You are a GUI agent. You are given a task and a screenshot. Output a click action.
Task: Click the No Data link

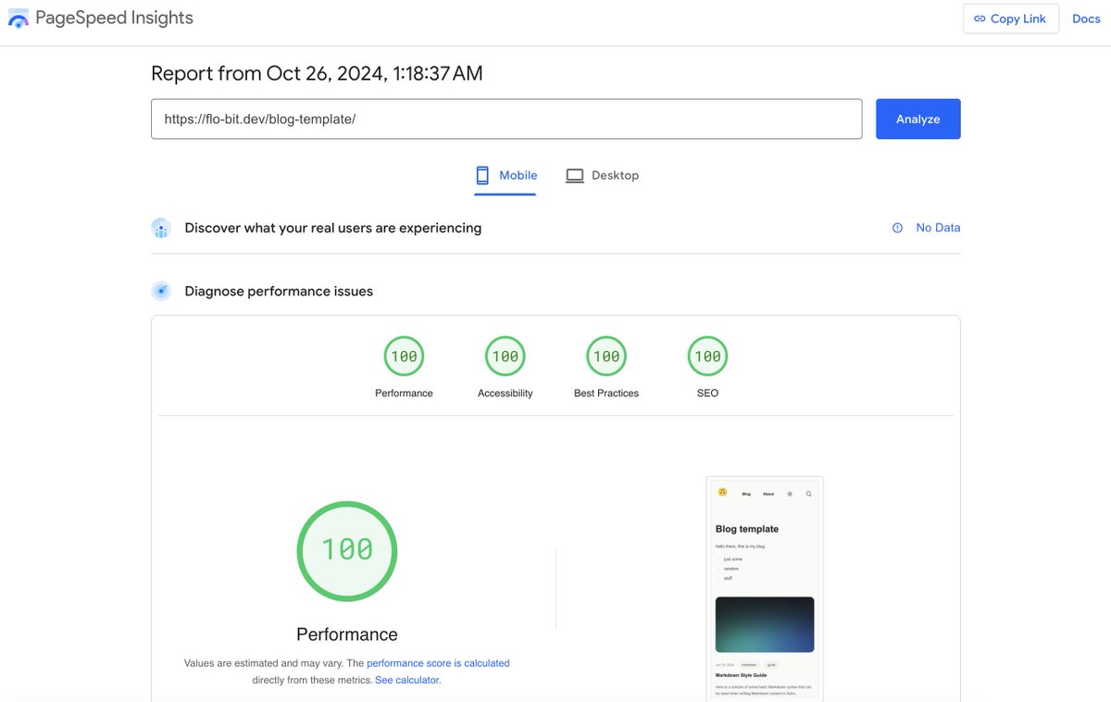tap(938, 228)
